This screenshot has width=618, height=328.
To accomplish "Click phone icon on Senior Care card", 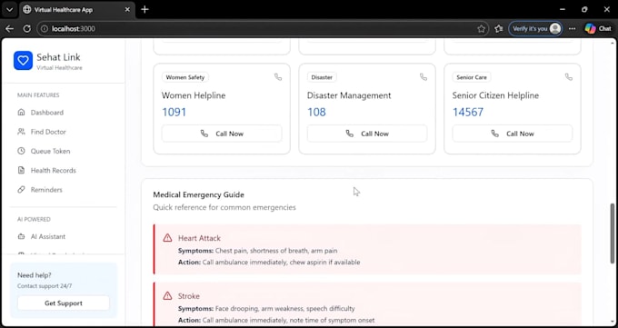I will (568, 77).
